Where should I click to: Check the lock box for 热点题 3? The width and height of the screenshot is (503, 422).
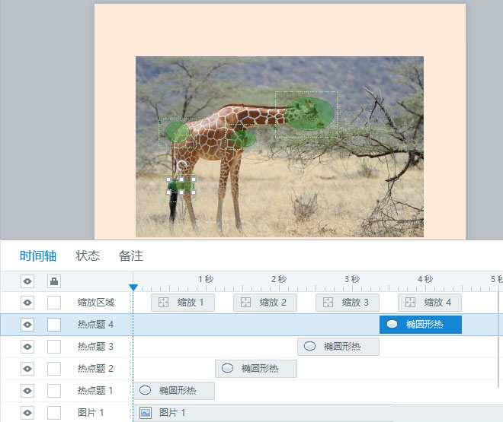coord(54,347)
